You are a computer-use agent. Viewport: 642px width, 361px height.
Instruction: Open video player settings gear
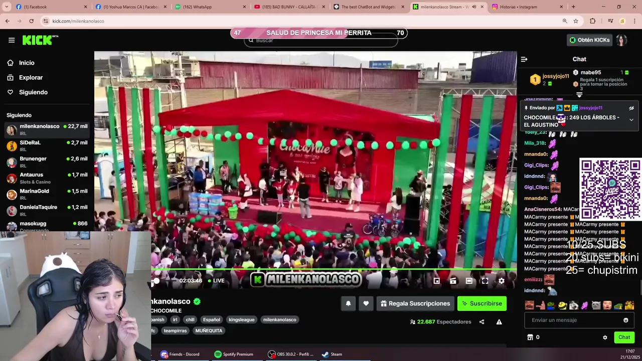(x=501, y=281)
